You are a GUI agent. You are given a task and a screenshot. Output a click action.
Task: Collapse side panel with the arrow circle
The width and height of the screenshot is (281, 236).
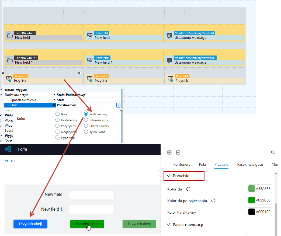pyautogui.click(x=161, y=173)
